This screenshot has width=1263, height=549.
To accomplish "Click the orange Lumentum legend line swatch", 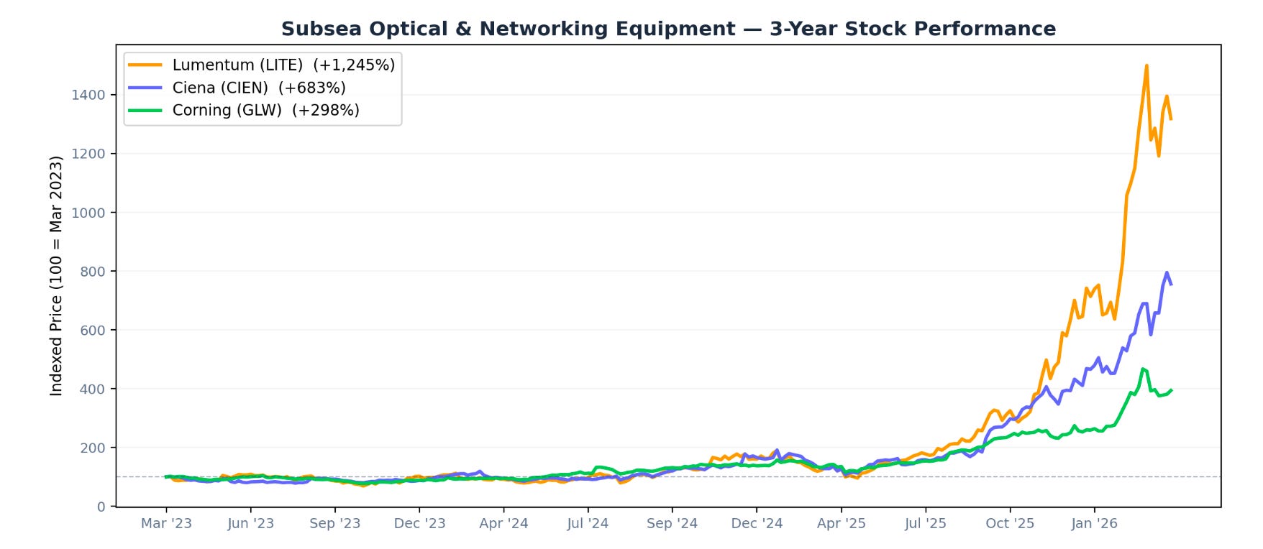I will (145, 65).
